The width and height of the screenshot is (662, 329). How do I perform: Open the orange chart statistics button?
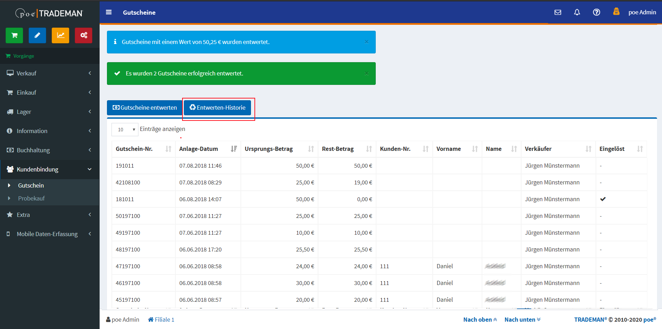point(60,35)
